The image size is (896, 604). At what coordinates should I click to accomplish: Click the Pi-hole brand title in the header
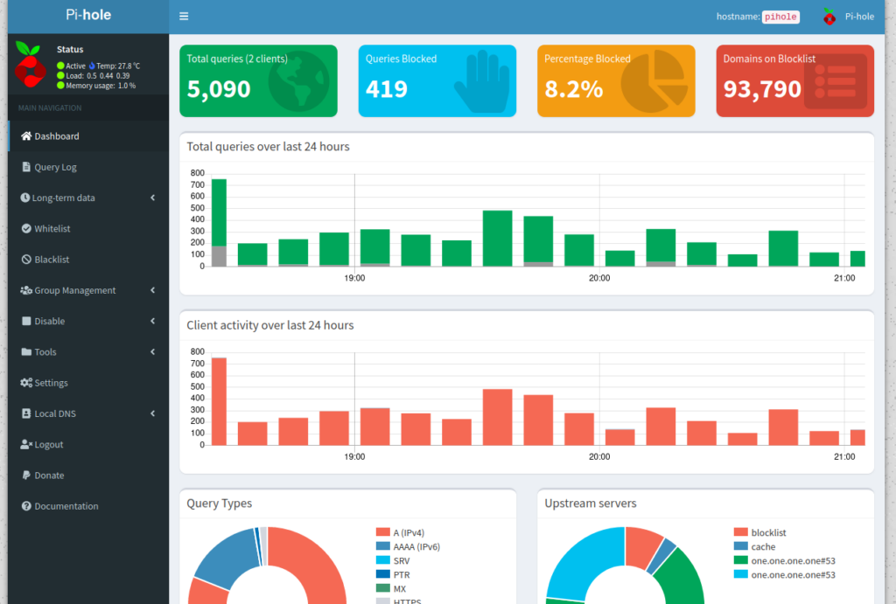pyautogui.click(x=88, y=15)
